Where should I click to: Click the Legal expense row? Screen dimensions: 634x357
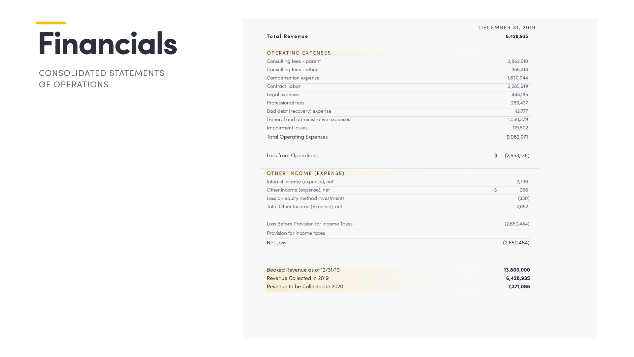tap(283, 95)
